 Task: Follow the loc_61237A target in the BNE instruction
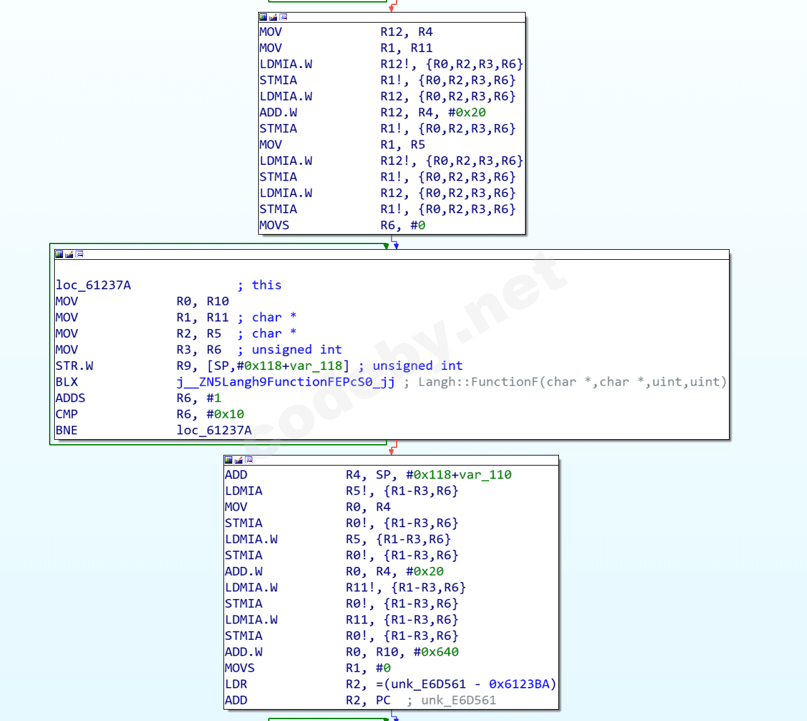[x=214, y=430]
